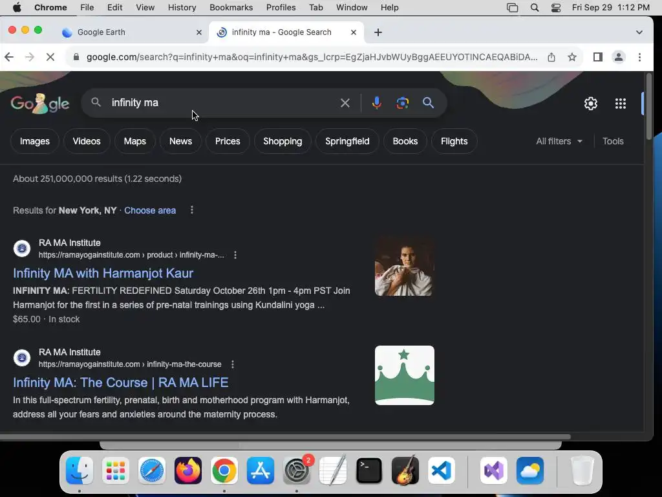Open a new tab with plus button
The width and height of the screenshot is (662, 497).
coord(378,32)
